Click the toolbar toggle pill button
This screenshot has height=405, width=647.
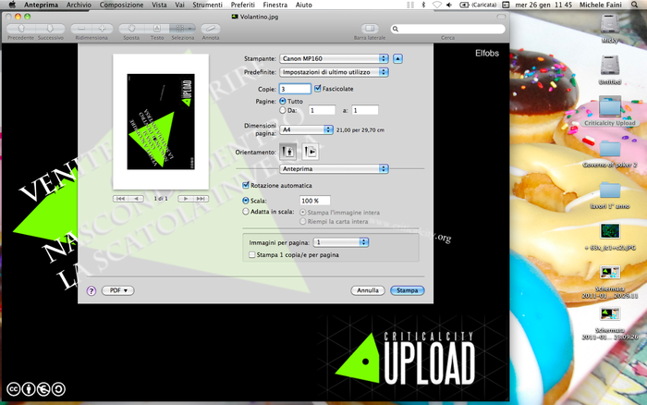tap(501, 17)
